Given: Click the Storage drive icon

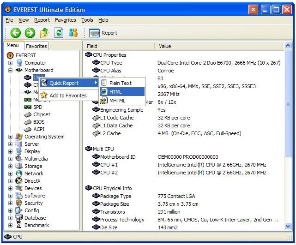Looking at the screenshot, I should click(19, 166).
